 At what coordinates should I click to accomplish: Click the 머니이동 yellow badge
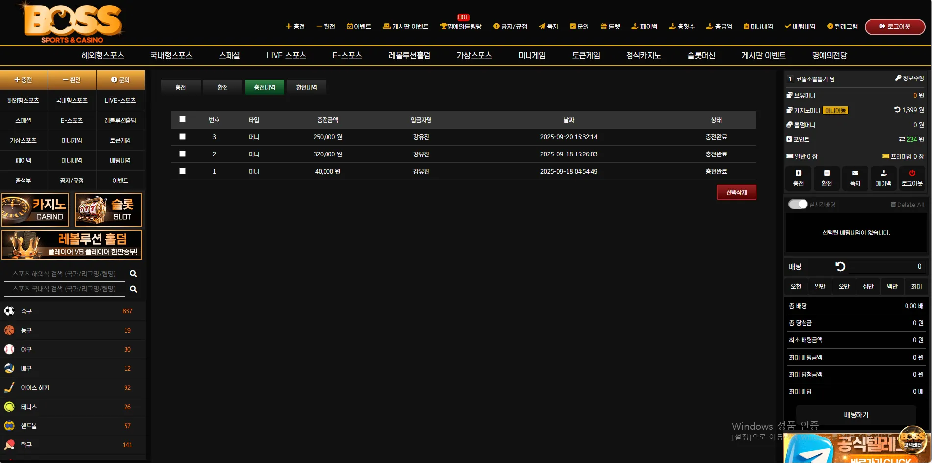tap(835, 110)
